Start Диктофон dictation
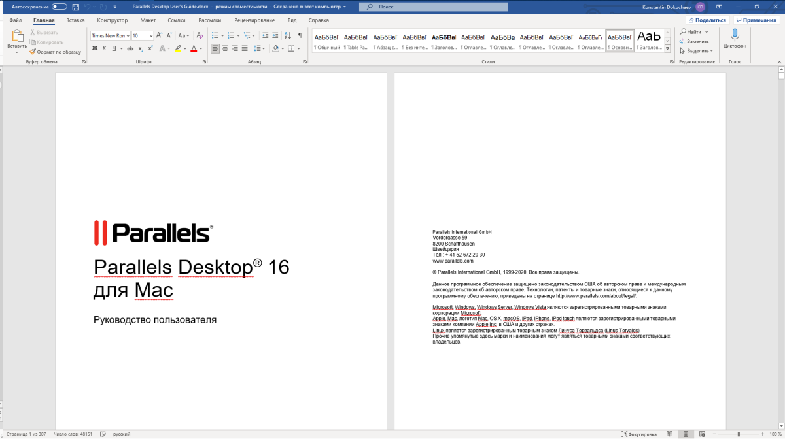Image resolution: width=785 pixels, height=439 pixels. point(735,39)
